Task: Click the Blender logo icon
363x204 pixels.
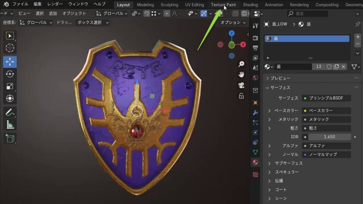Action: [6, 4]
